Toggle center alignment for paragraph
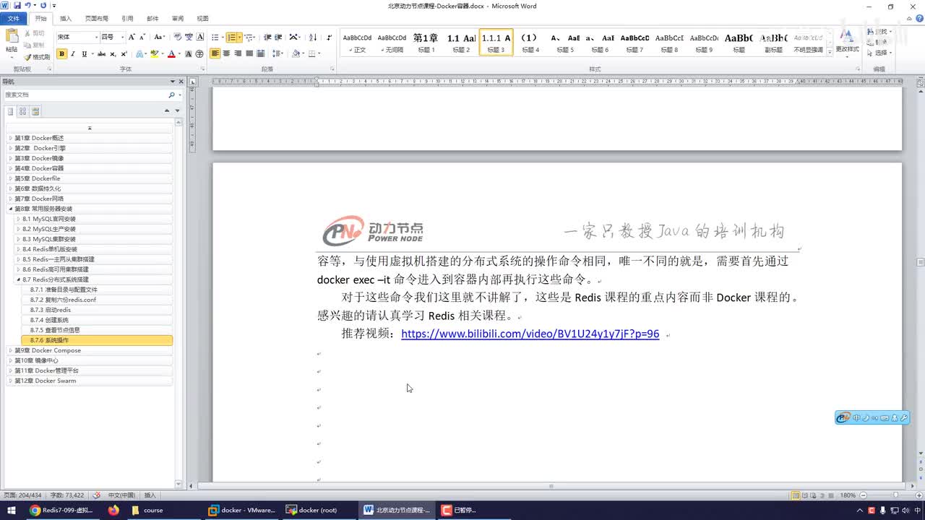Viewport: 925px width, 520px height. pos(227,54)
